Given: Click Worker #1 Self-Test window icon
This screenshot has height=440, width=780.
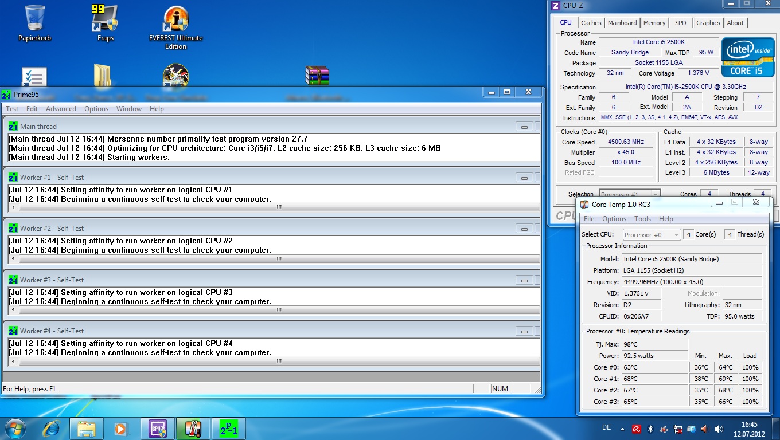Looking at the screenshot, I should coord(13,177).
